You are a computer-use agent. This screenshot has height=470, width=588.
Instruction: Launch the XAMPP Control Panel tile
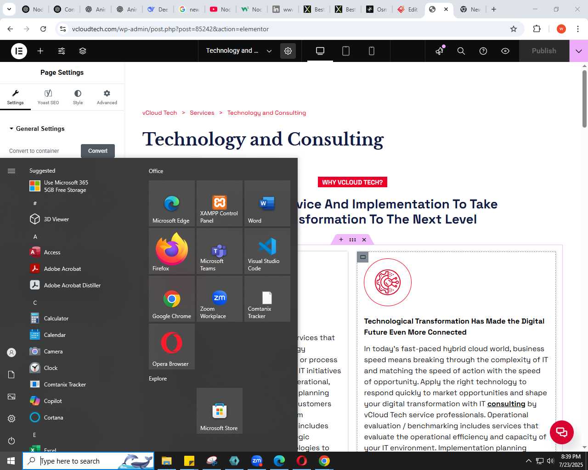point(220,203)
